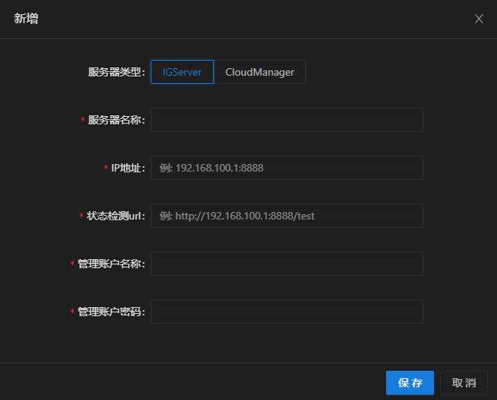Click the 管理账户密码 input field

point(287,312)
